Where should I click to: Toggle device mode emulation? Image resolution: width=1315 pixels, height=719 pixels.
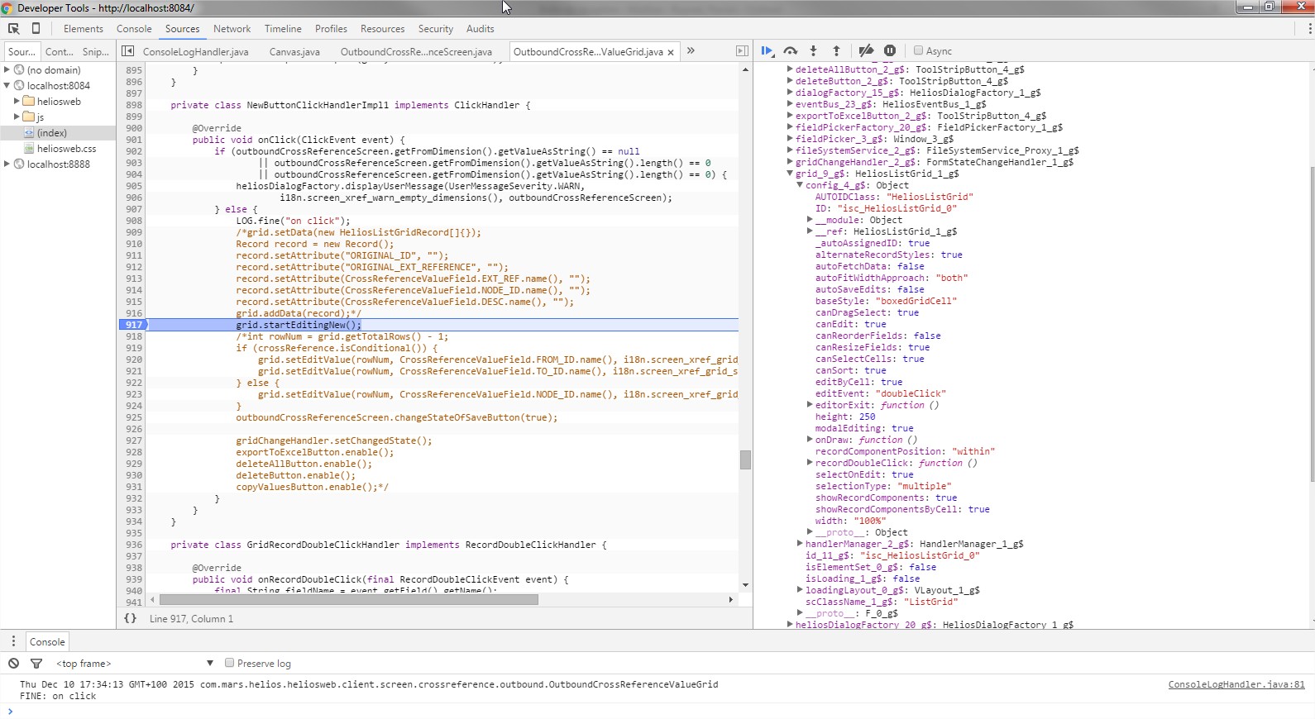(x=36, y=29)
